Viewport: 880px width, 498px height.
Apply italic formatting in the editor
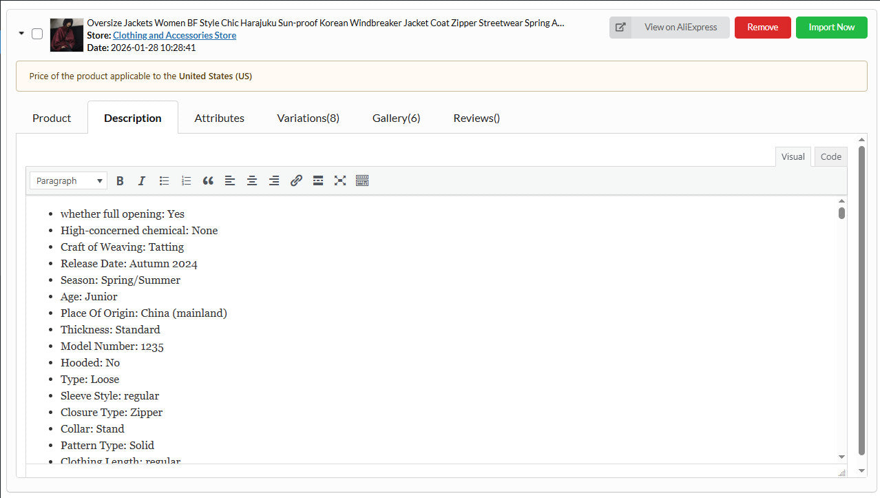[x=142, y=180]
